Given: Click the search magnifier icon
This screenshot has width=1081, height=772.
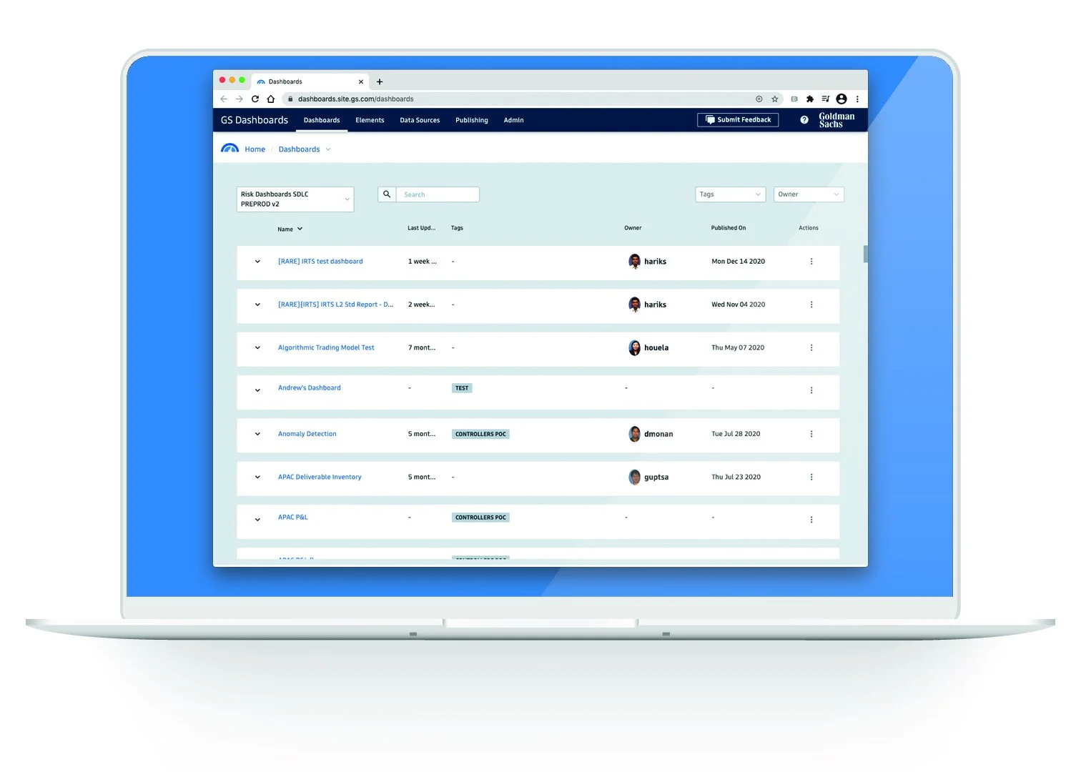Looking at the screenshot, I should coord(387,194).
